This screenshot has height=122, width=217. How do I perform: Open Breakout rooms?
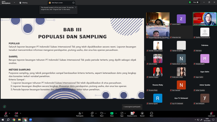pyautogui.click(x=132, y=114)
